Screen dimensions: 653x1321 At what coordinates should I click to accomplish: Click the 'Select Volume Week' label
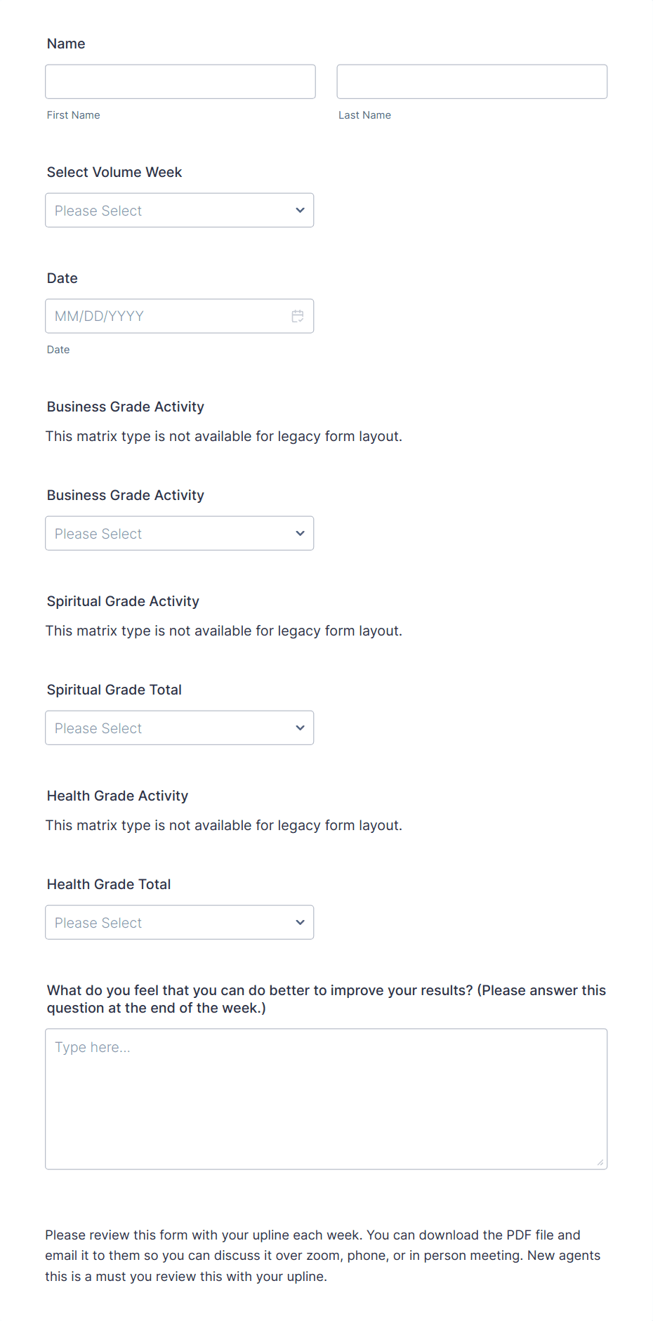(x=114, y=172)
